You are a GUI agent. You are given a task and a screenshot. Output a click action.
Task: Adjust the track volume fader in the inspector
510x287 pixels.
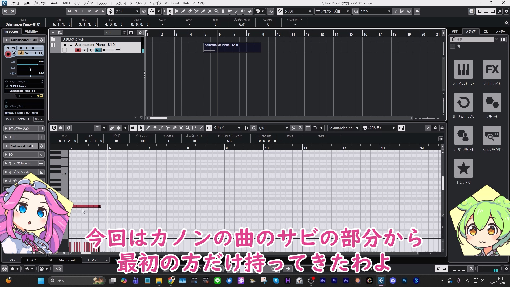click(x=37, y=65)
